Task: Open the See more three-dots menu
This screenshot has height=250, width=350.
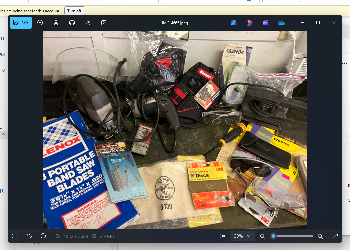Action: (x=119, y=23)
